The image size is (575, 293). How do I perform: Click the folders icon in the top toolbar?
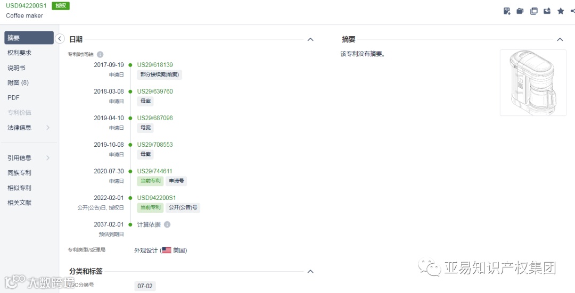(x=520, y=11)
